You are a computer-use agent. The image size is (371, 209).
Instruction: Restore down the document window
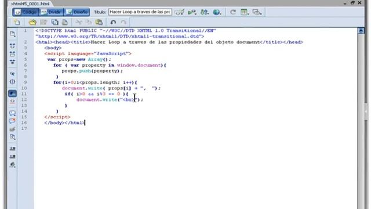[x=352, y=3]
